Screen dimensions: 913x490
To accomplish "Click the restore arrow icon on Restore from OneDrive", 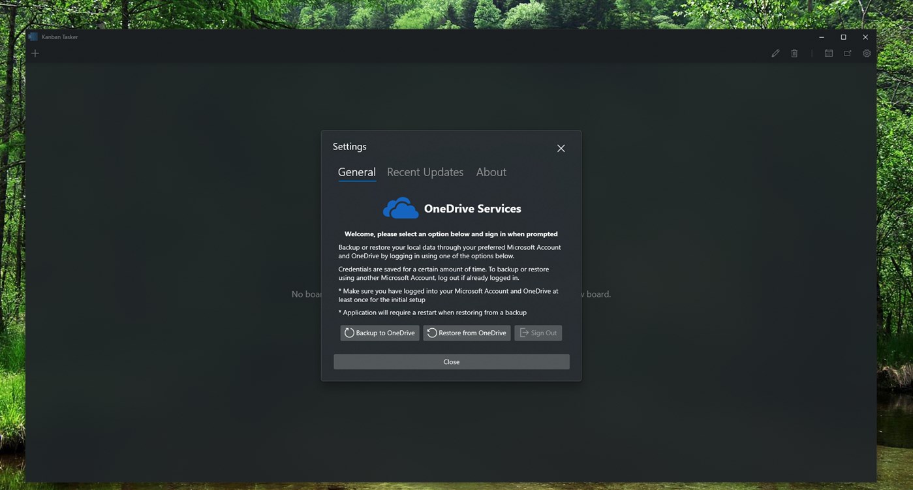I will tap(431, 333).
